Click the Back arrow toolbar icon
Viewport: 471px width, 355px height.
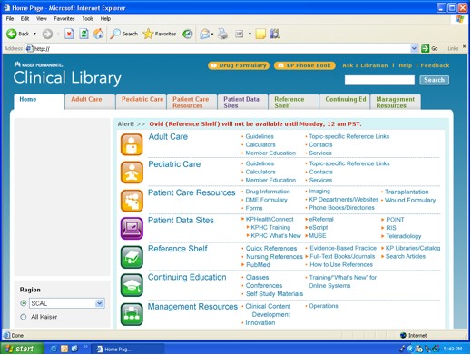coord(12,34)
